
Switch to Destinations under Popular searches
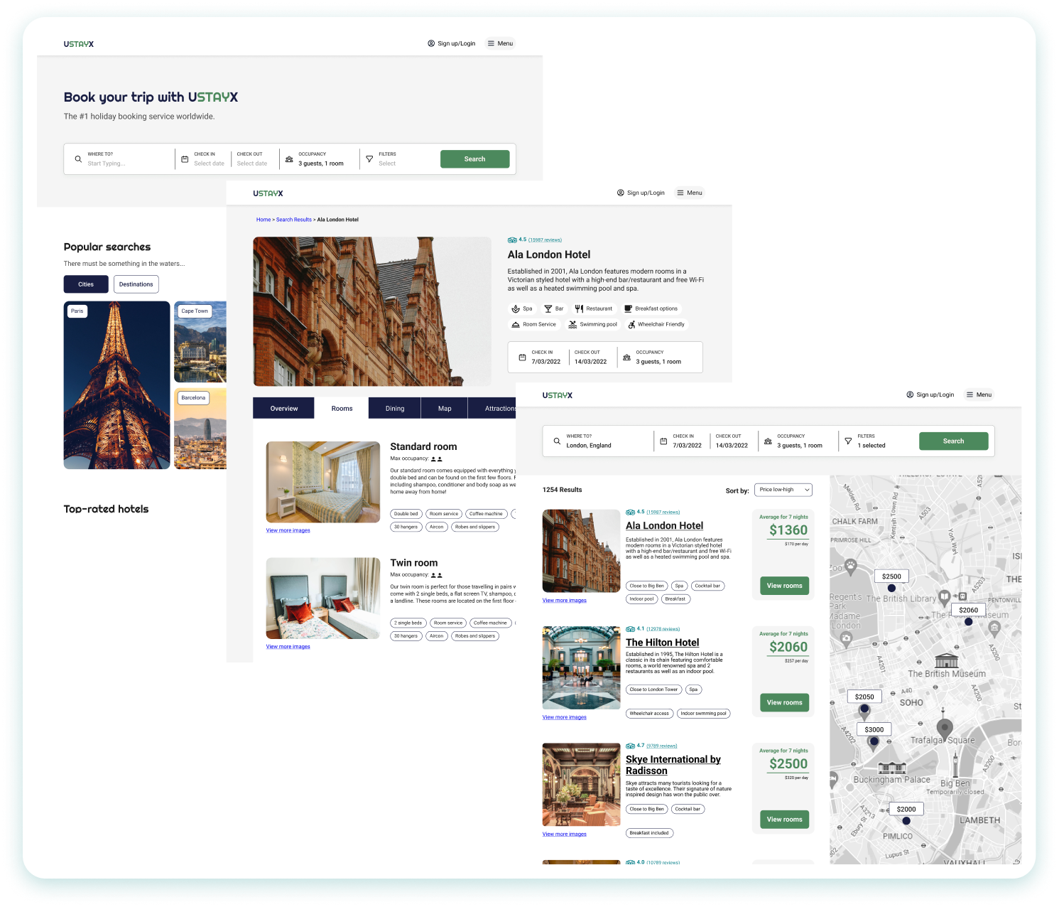[x=136, y=284]
